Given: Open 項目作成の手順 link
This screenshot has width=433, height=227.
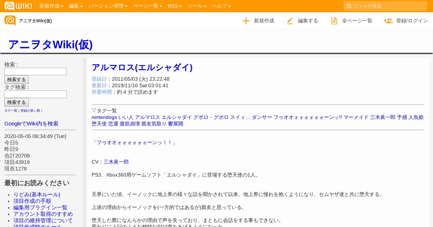Looking at the screenshot, I should click(x=32, y=201).
